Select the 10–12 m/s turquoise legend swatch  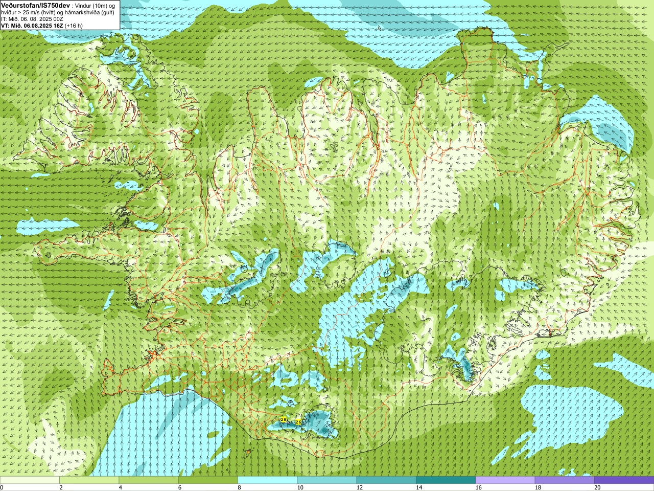coord(327,480)
